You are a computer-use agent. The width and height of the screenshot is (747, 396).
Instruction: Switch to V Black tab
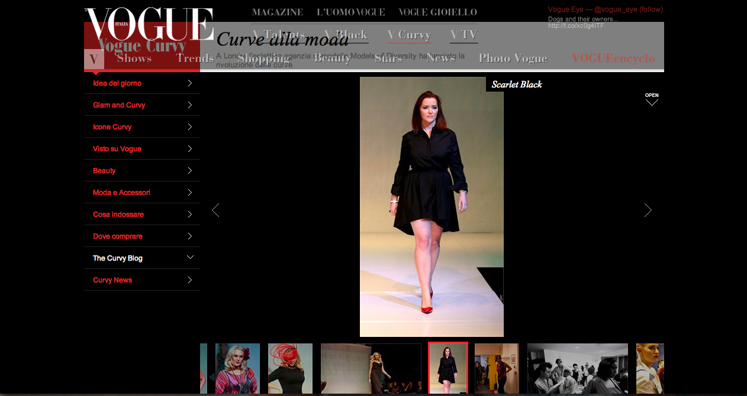(x=346, y=35)
